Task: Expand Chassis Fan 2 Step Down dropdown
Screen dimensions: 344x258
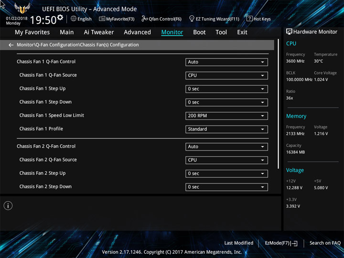Action: (x=226, y=187)
